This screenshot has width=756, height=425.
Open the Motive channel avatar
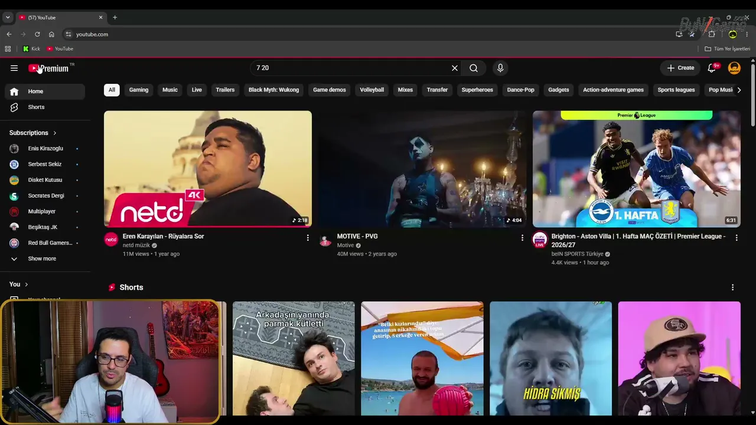[x=325, y=239]
